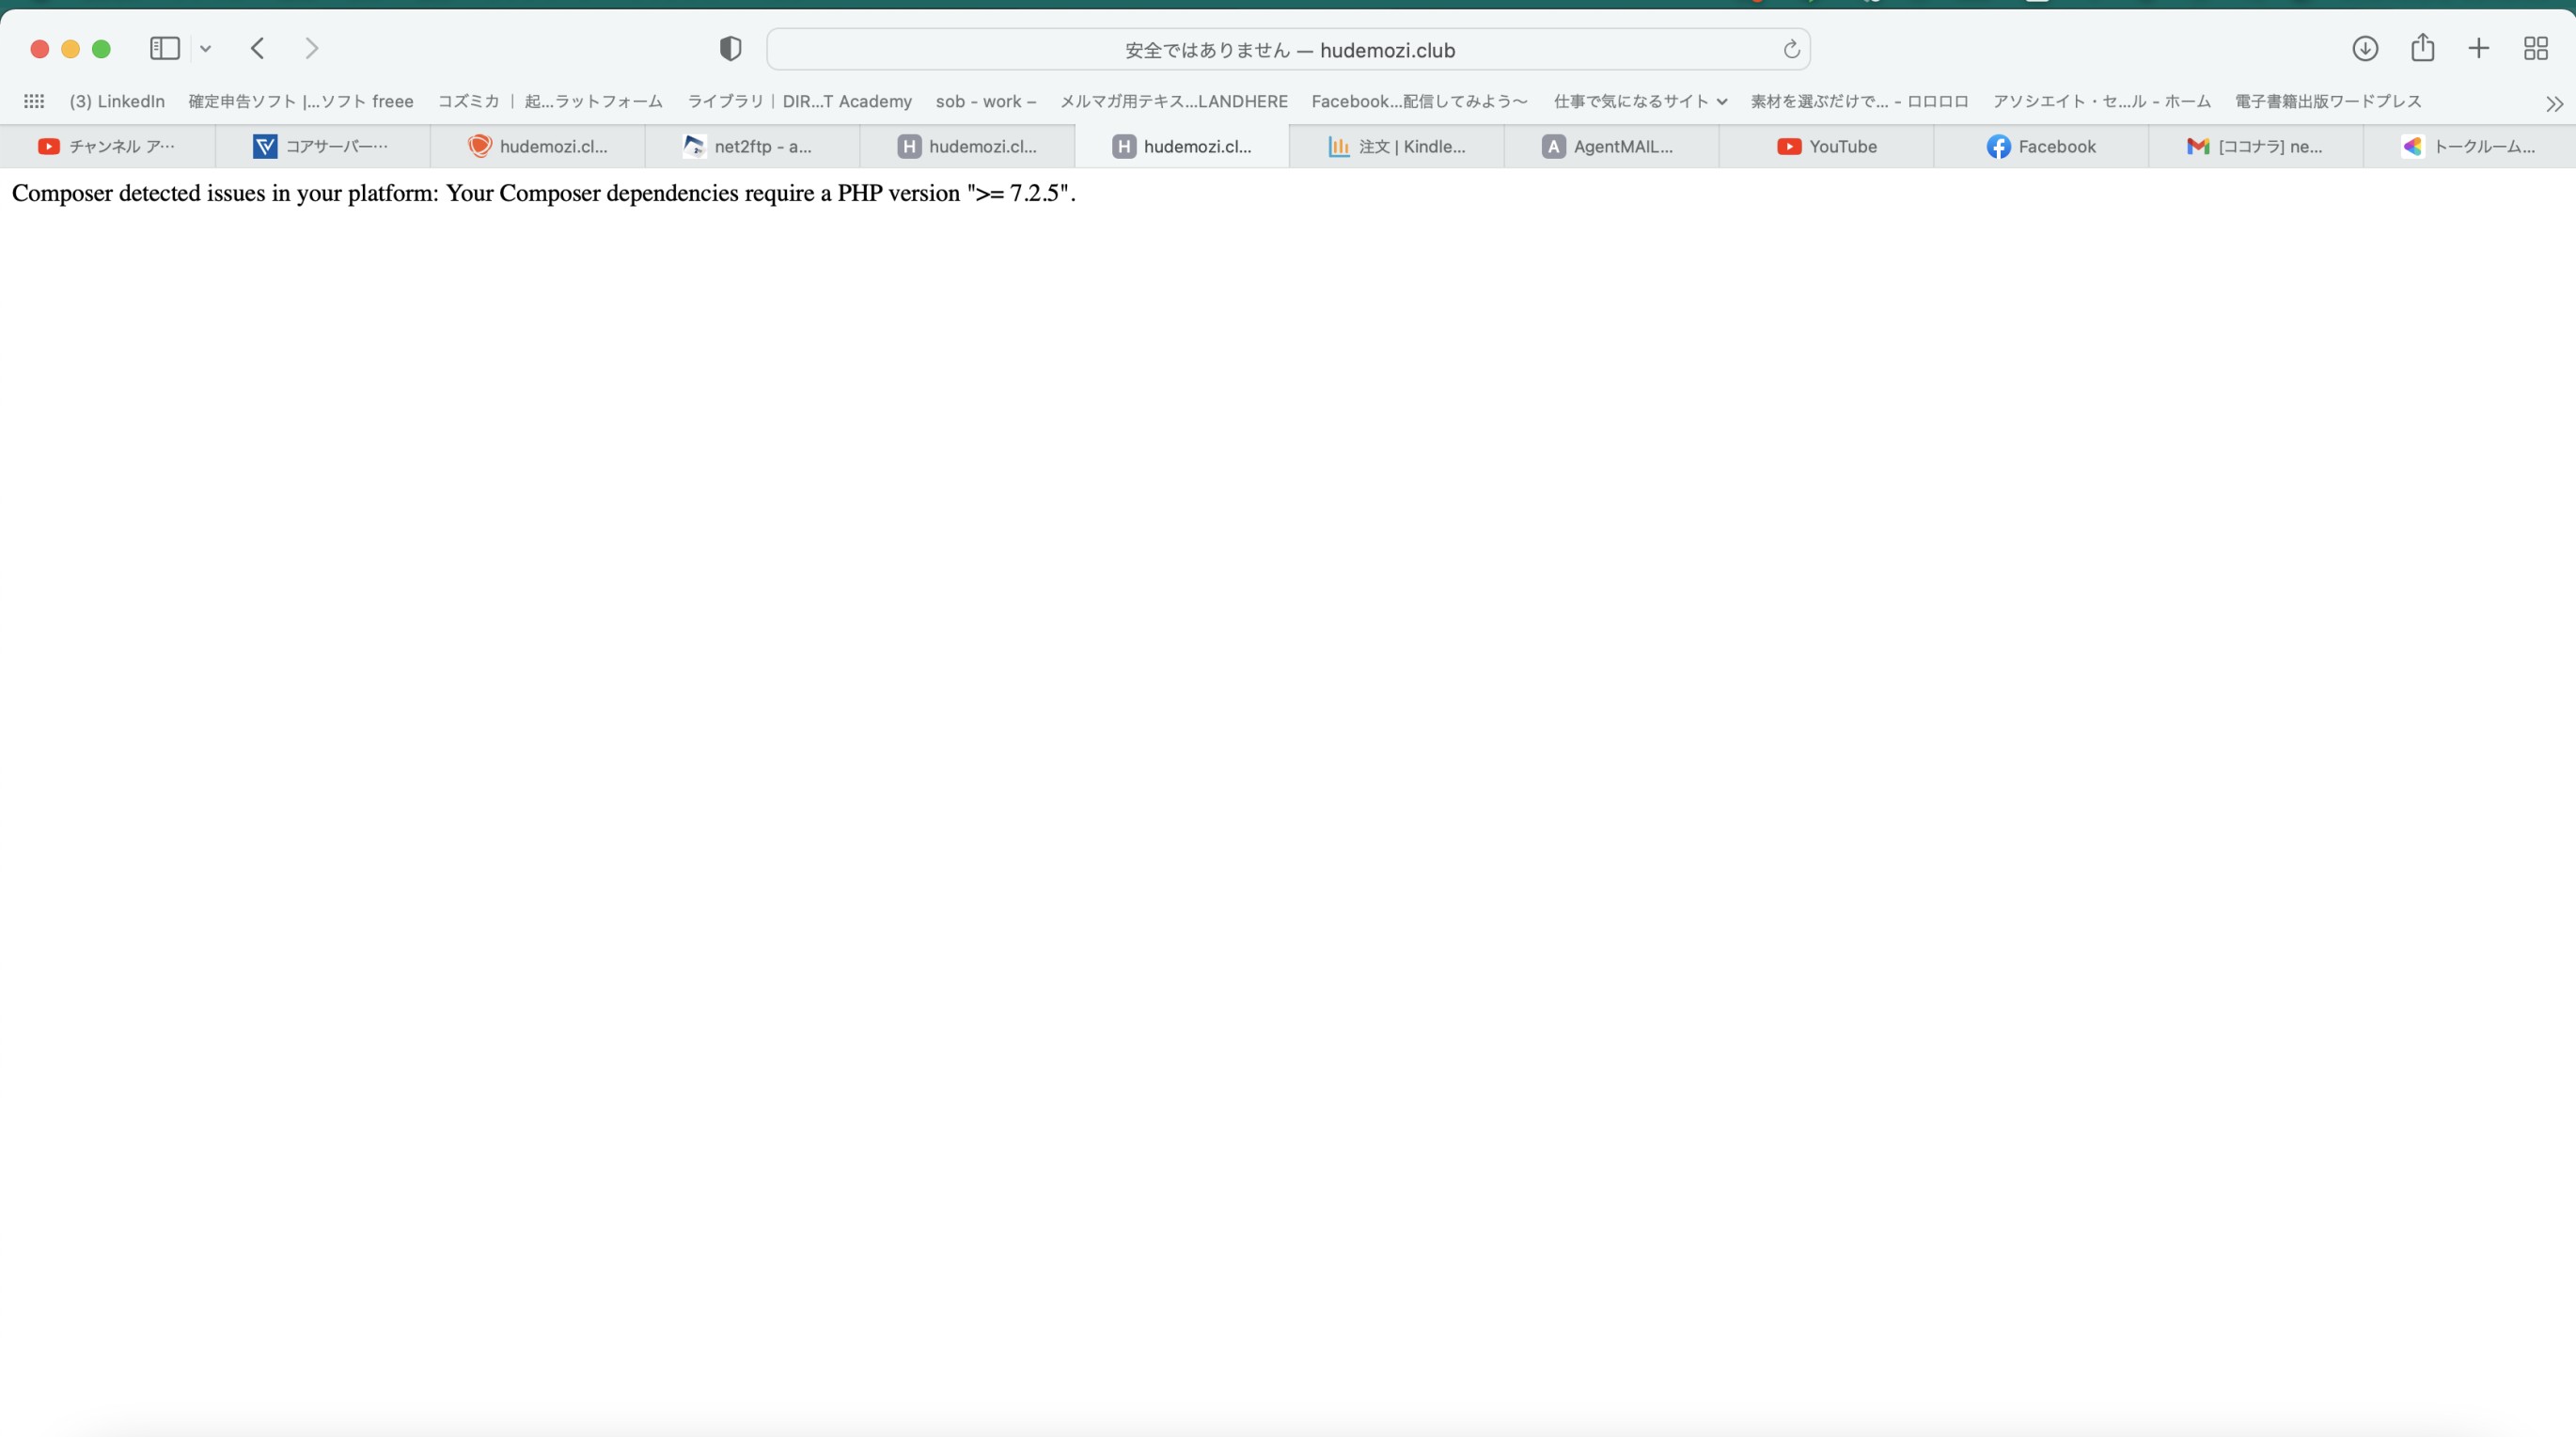The width and height of the screenshot is (2576, 1437).
Task: Go forward to next page
Action: pyautogui.click(x=311, y=48)
